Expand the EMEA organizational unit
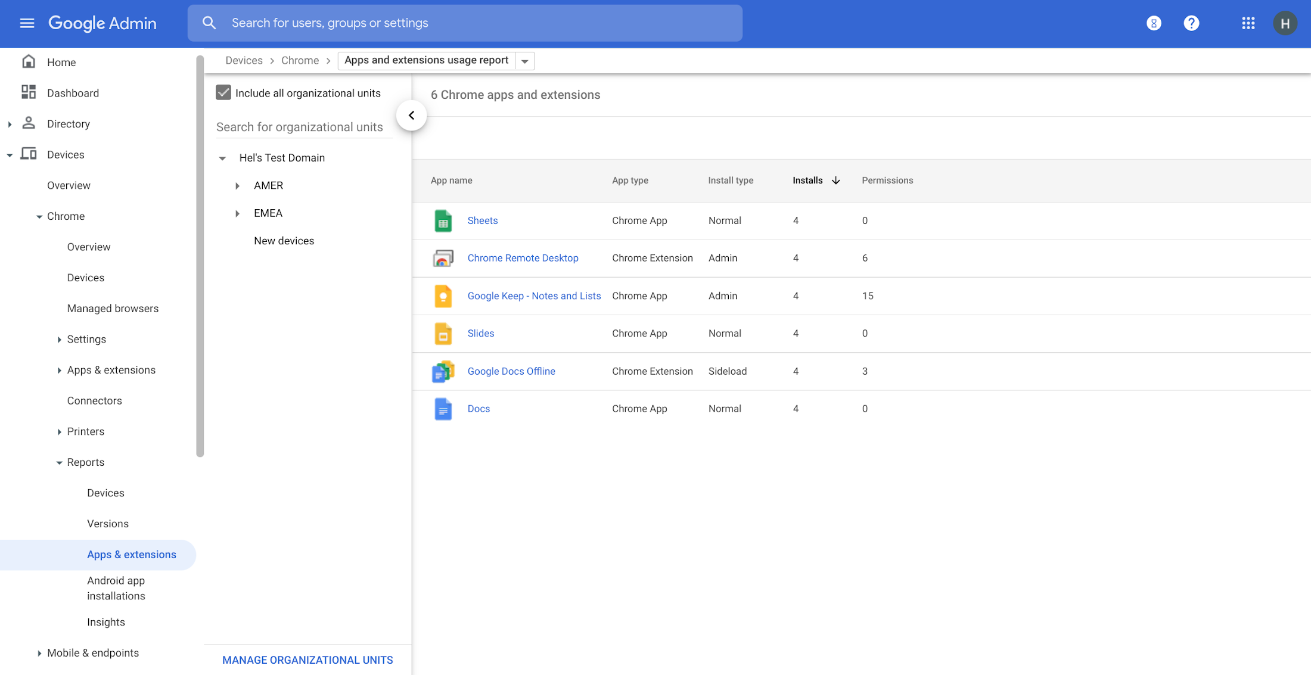This screenshot has width=1311, height=675. coord(237,213)
